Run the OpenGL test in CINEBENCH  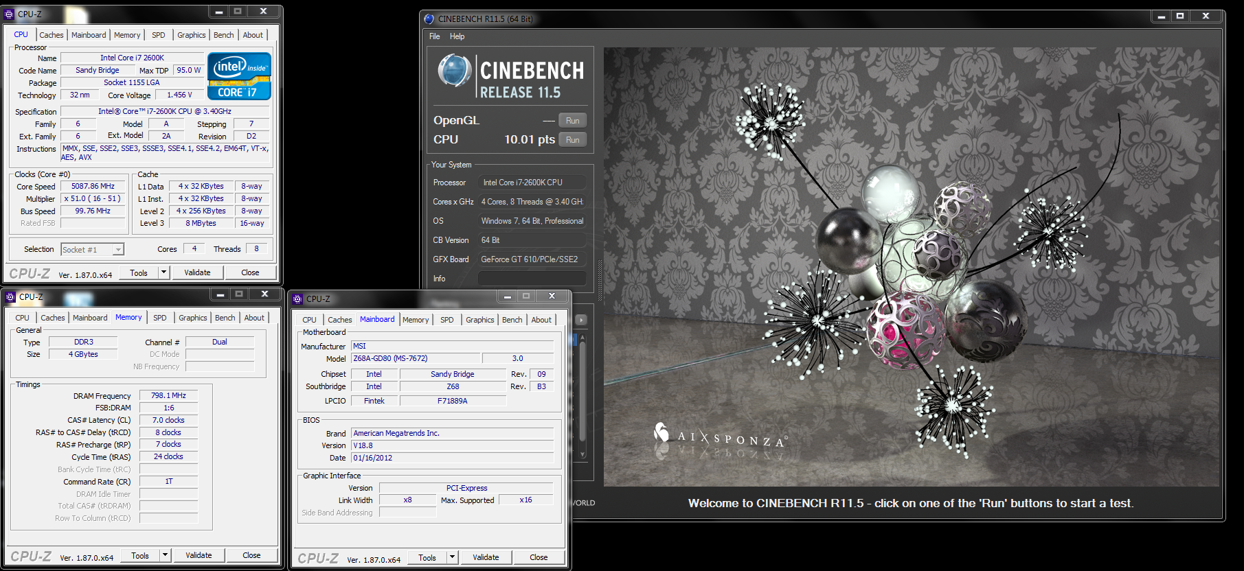(x=572, y=121)
